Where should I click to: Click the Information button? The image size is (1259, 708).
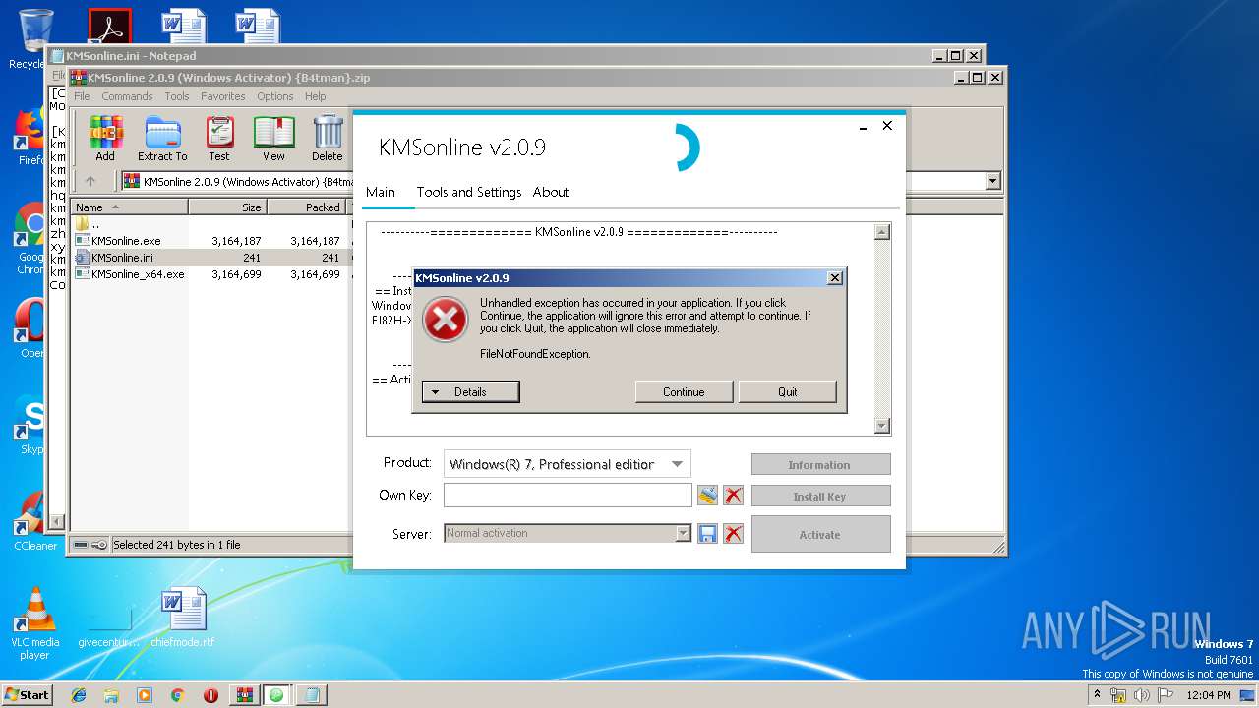click(820, 464)
